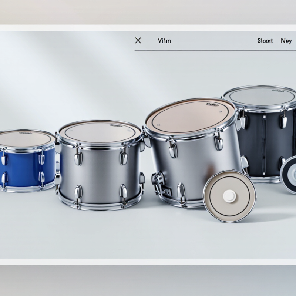296x296 pixels.
Task: Open the Nuy link in the header
Action: pyautogui.click(x=286, y=41)
